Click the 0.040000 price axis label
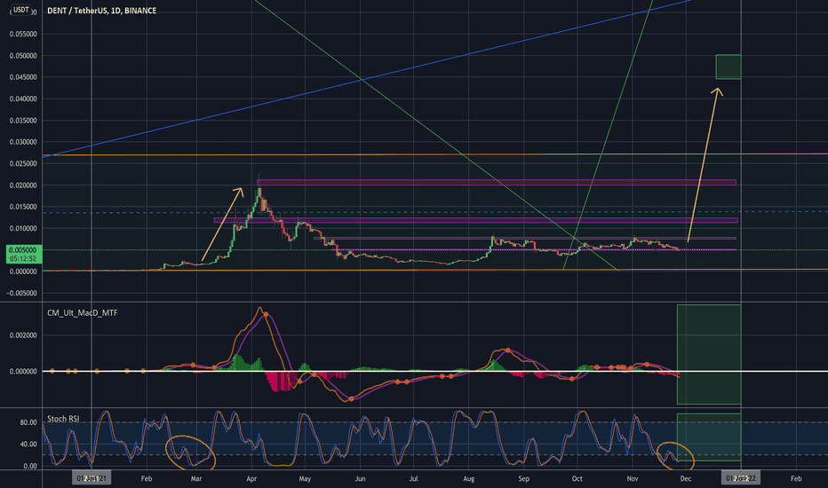This screenshot has width=828, height=488. (23, 98)
